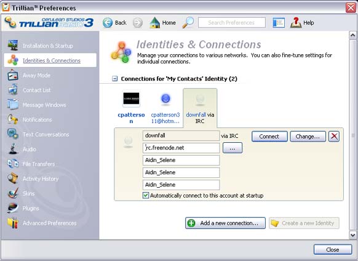Focus the Search Preferences field
This screenshot has width=358, height=261.
(232, 23)
